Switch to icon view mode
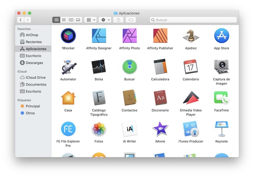This screenshot has width=254, height=177. click(x=56, y=20)
